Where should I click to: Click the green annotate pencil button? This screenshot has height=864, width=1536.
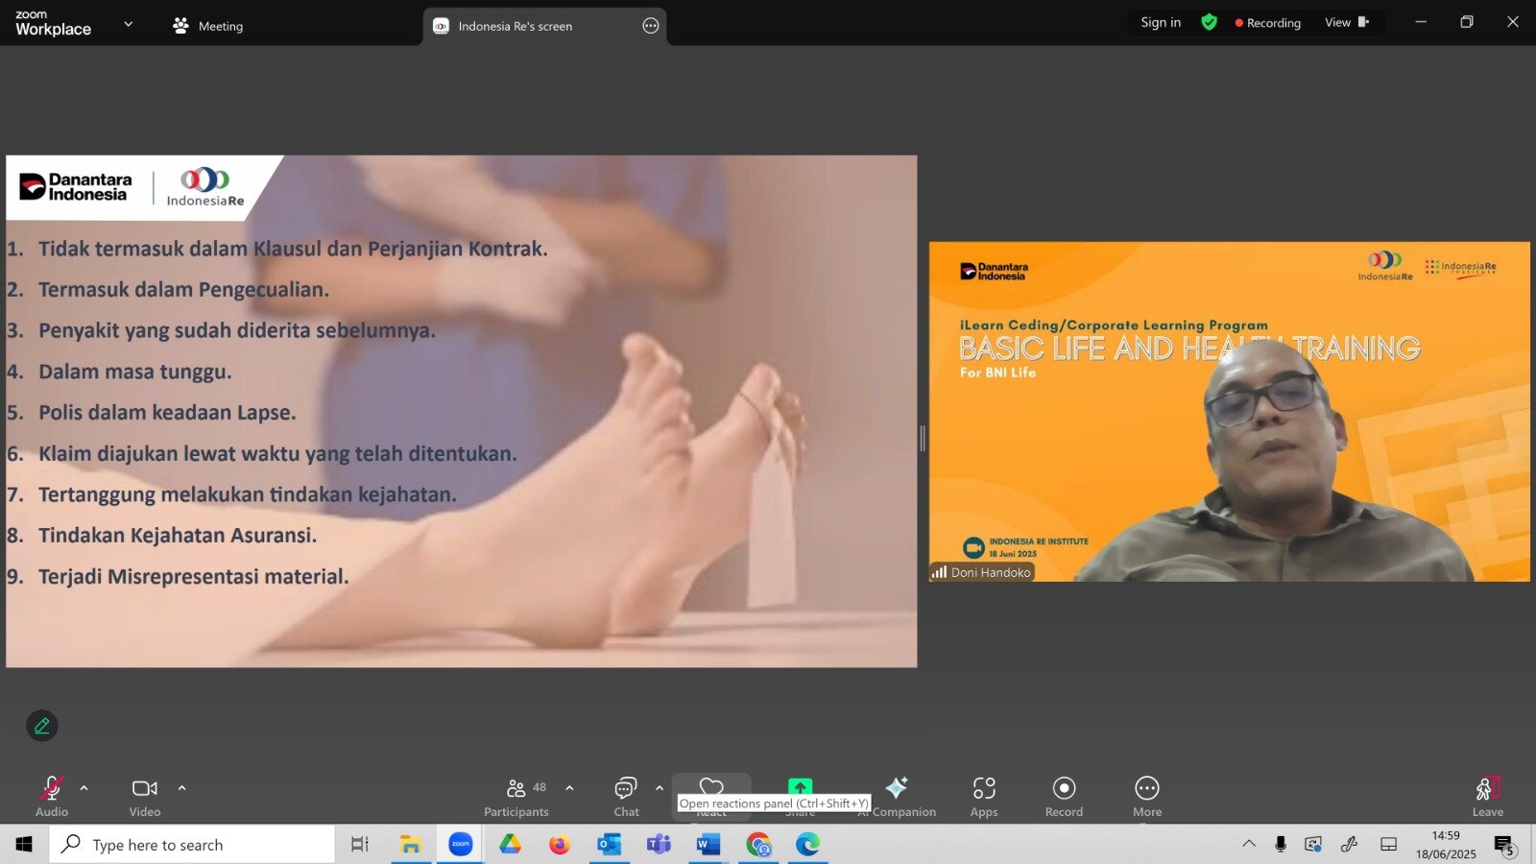click(42, 726)
